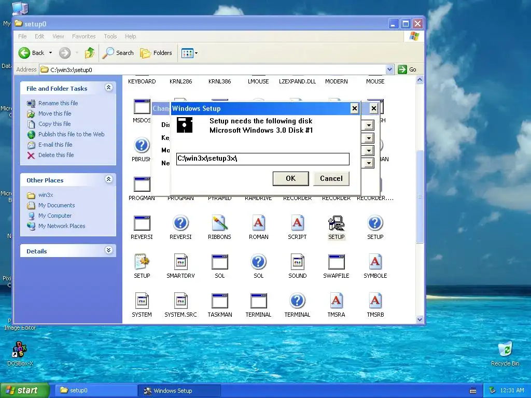Screen dimensions: 531x398
Task: Open the File menu
Action: pos(22,36)
